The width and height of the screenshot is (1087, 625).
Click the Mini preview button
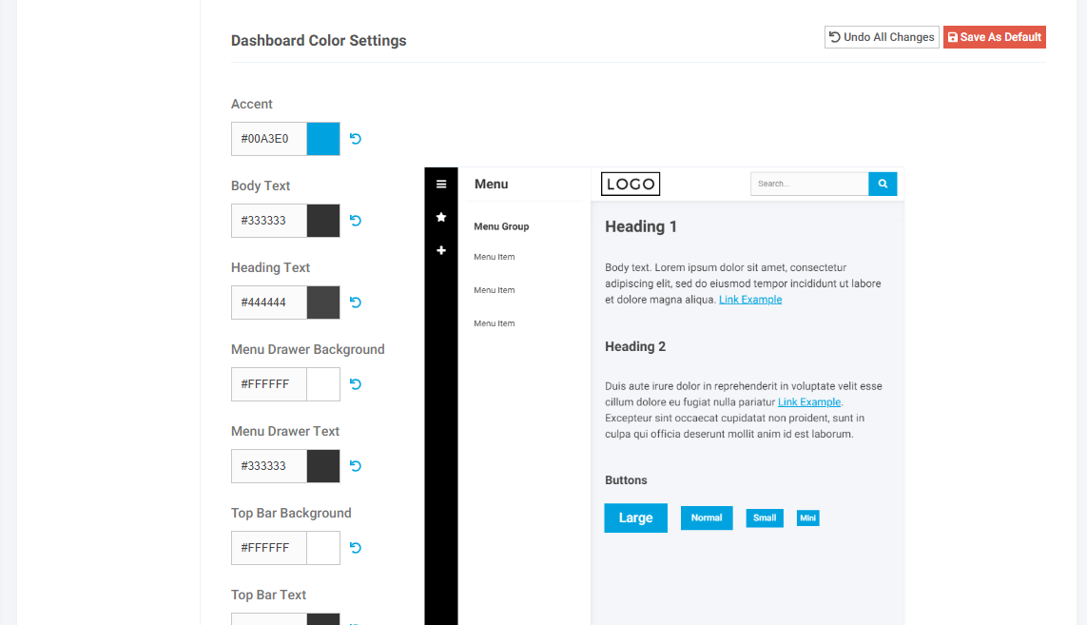(807, 518)
